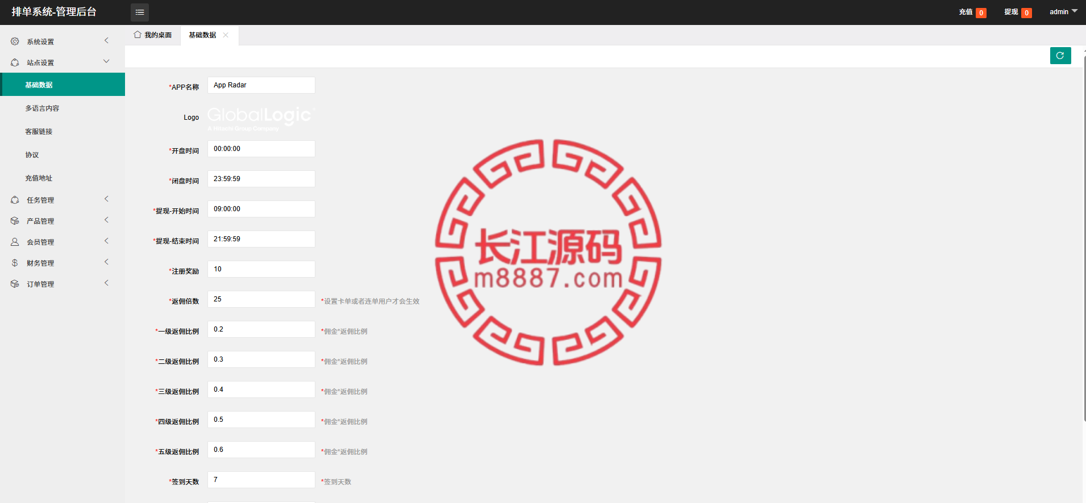Click the home icon on 我的桌面 tab

138,35
